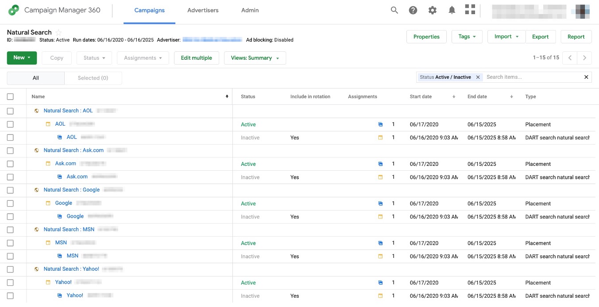Check the Yahoo! placement row checkbox
This screenshot has width=599, height=307.
[10, 282]
